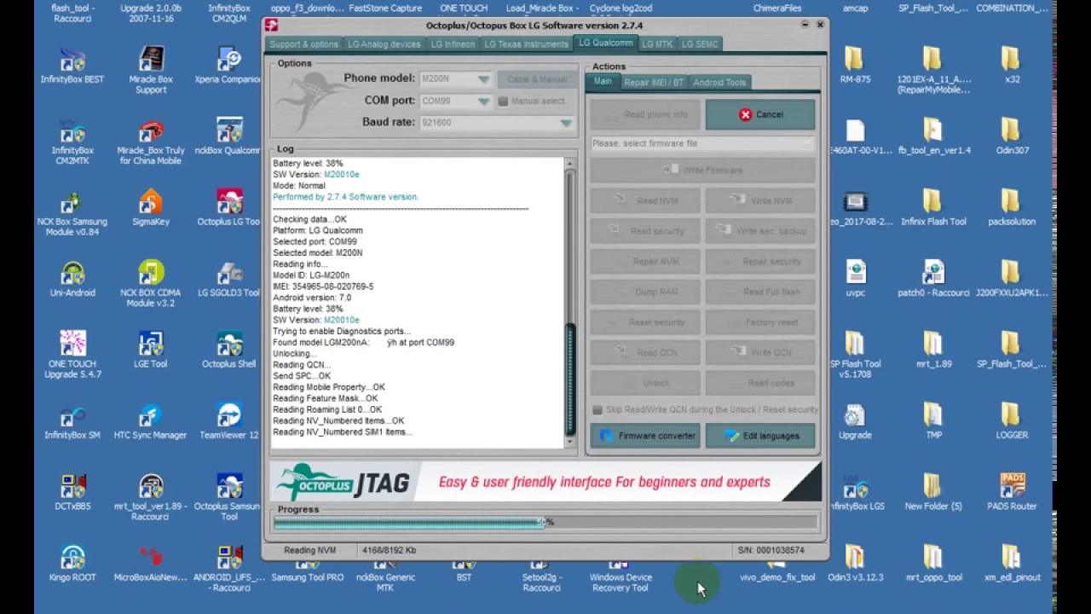This screenshot has width=1091, height=614.
Task: Expand the COM port dropdown
Action: pyautogui.click(x=483, y=101)
